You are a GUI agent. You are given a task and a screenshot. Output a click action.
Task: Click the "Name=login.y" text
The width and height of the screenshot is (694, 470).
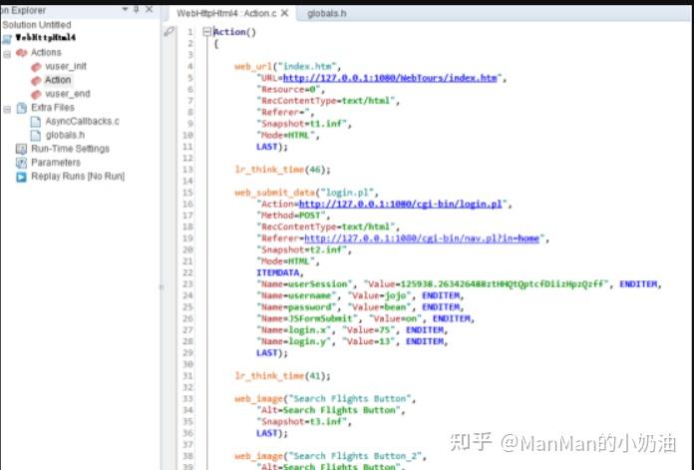tap(293, 341)
